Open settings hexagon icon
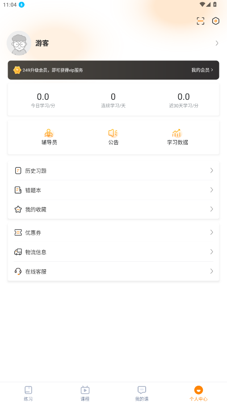The image size is (227, 404). [216, 21]
